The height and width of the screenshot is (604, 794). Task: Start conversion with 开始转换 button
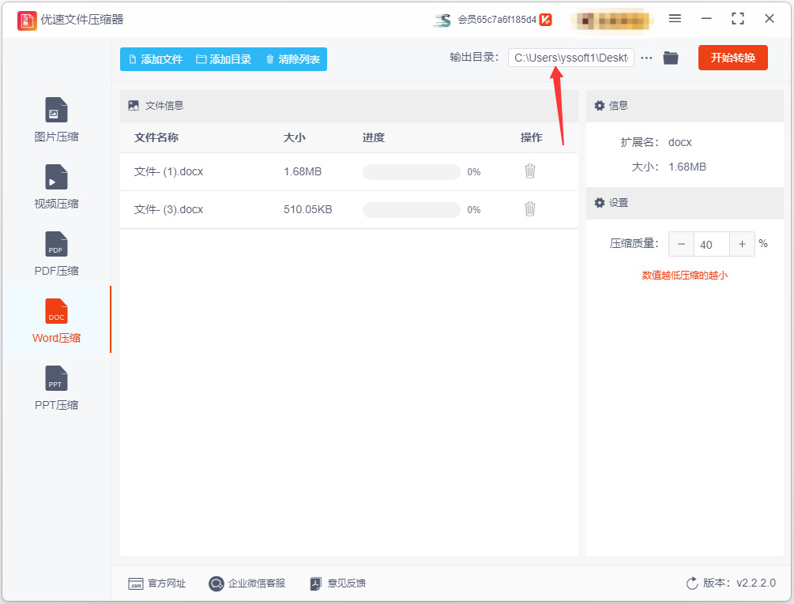tap(732, 58)
